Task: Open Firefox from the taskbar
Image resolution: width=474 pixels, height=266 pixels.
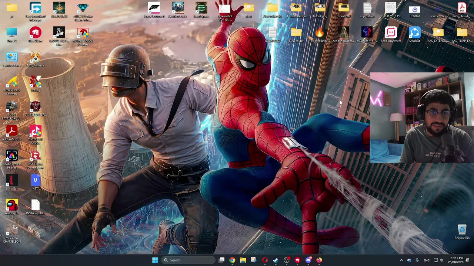Action: coord(319,260)
